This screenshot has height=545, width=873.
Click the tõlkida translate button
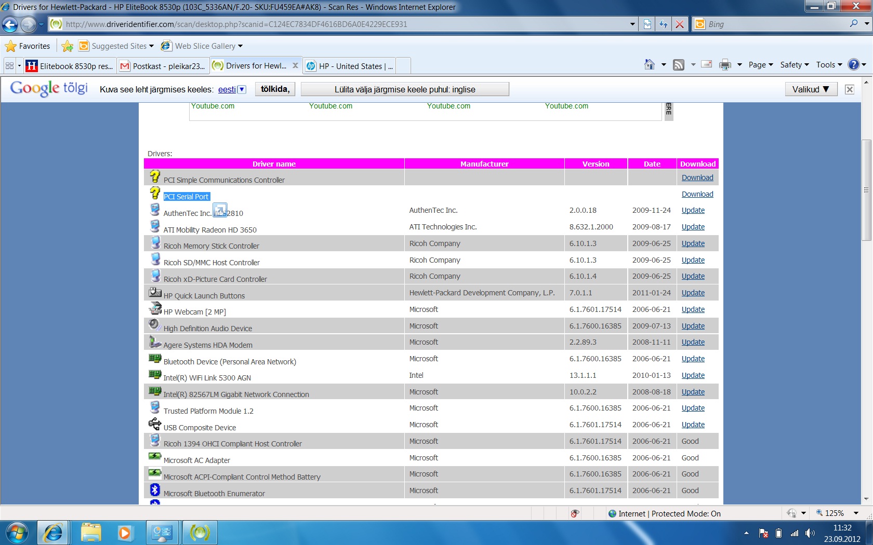275,89
